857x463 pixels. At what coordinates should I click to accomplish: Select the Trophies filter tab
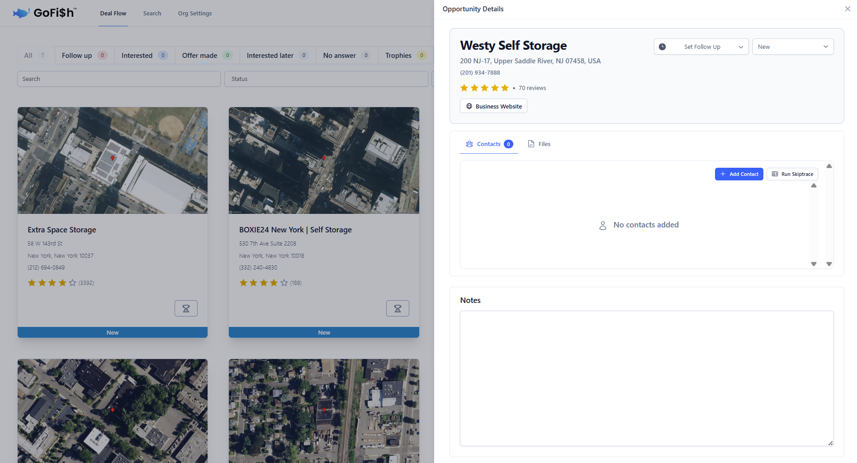coord(406,55)
